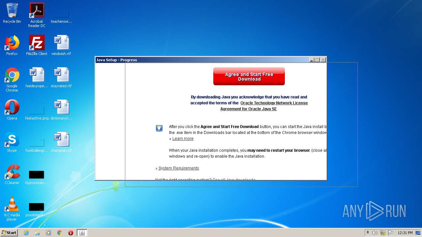Click the lightbulb tip icon
Viewport: 422px width, 237px height.
(159, 128)
